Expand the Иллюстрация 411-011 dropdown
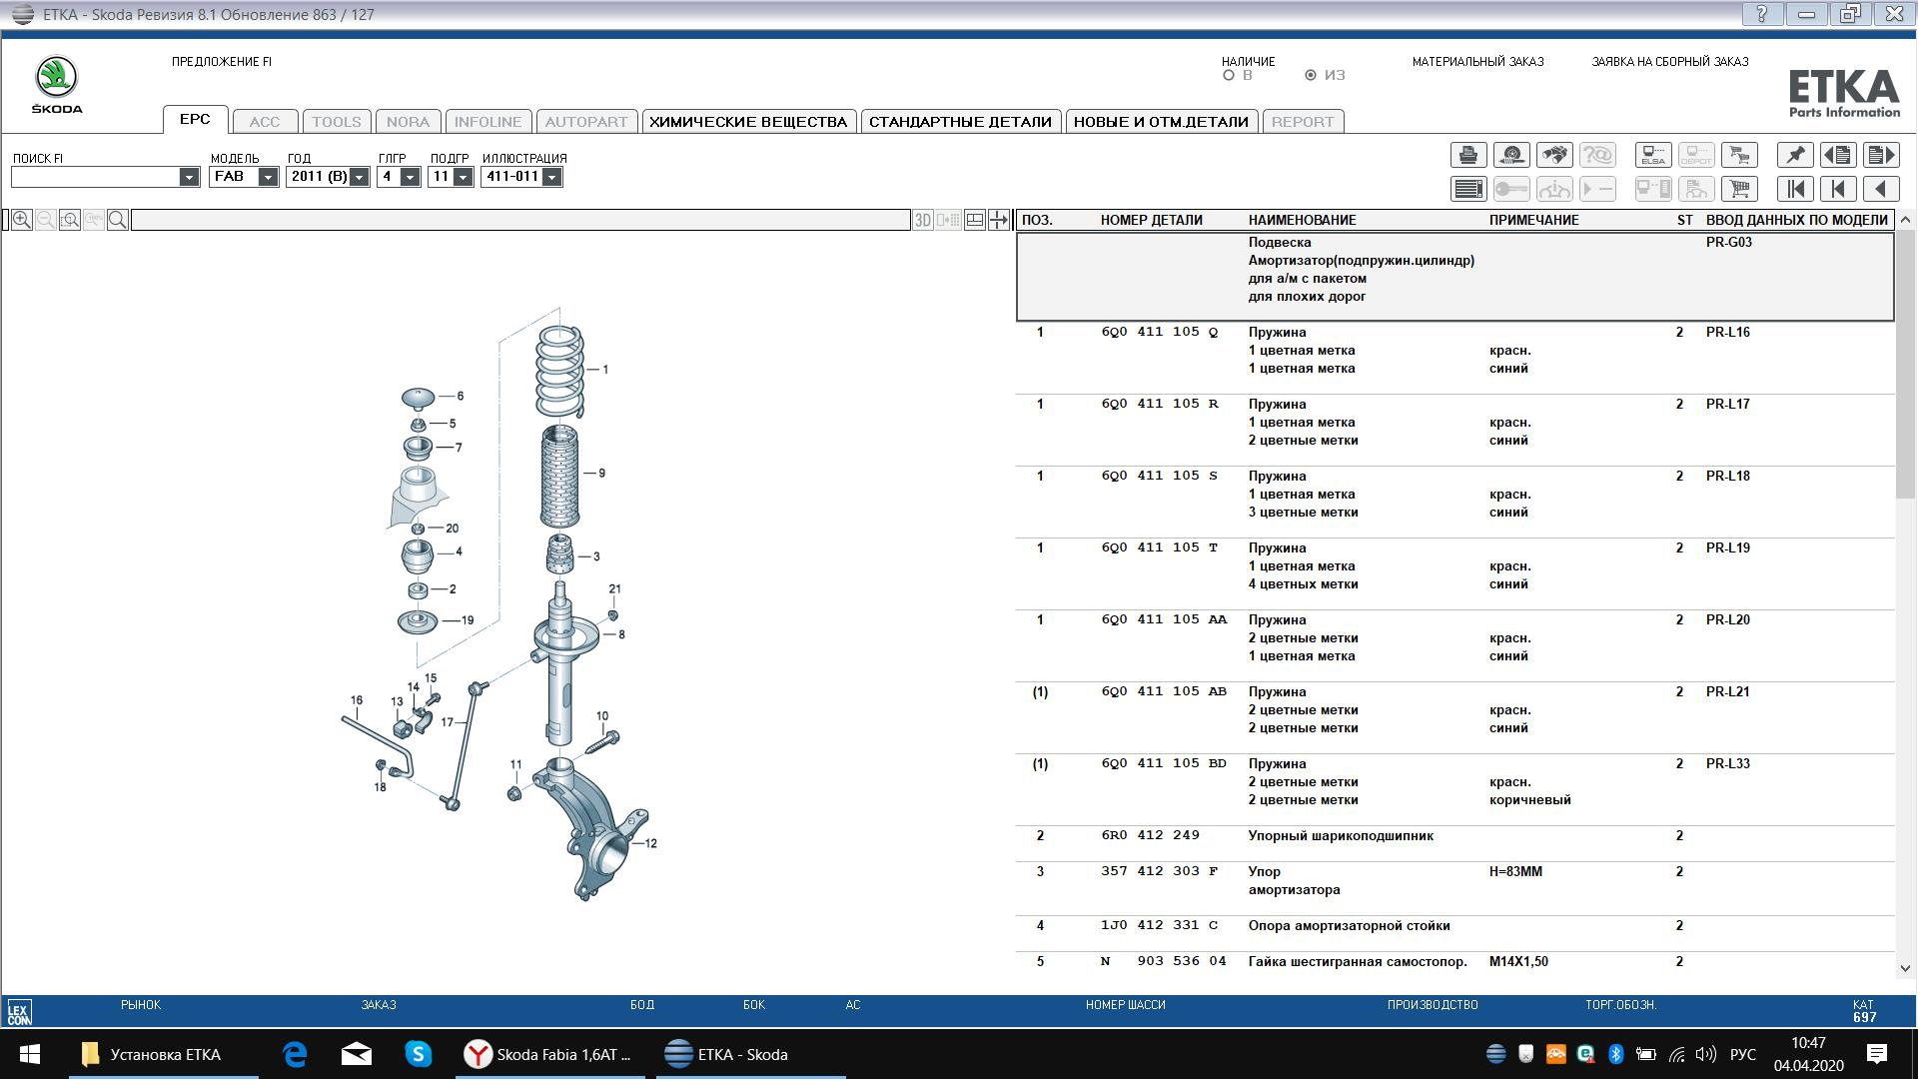Screen dimensions: 1918x1079 click(x=551, y=177)
